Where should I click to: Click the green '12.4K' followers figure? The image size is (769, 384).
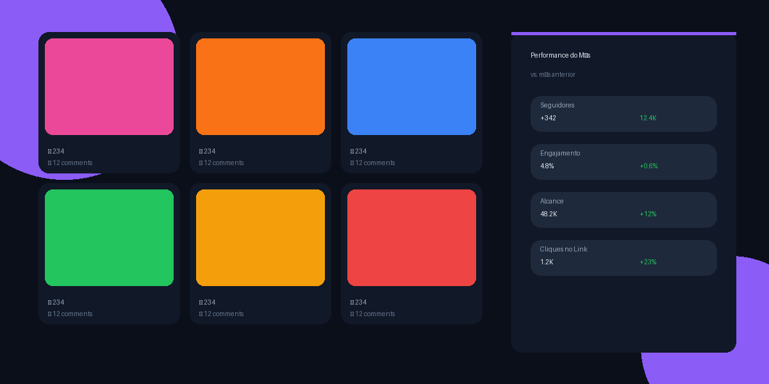648,118
